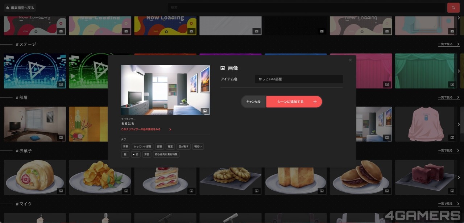This screenshot has width=464, height=223.
Task: Open the living room with TV thumbnail
Action: coord(35,124)
